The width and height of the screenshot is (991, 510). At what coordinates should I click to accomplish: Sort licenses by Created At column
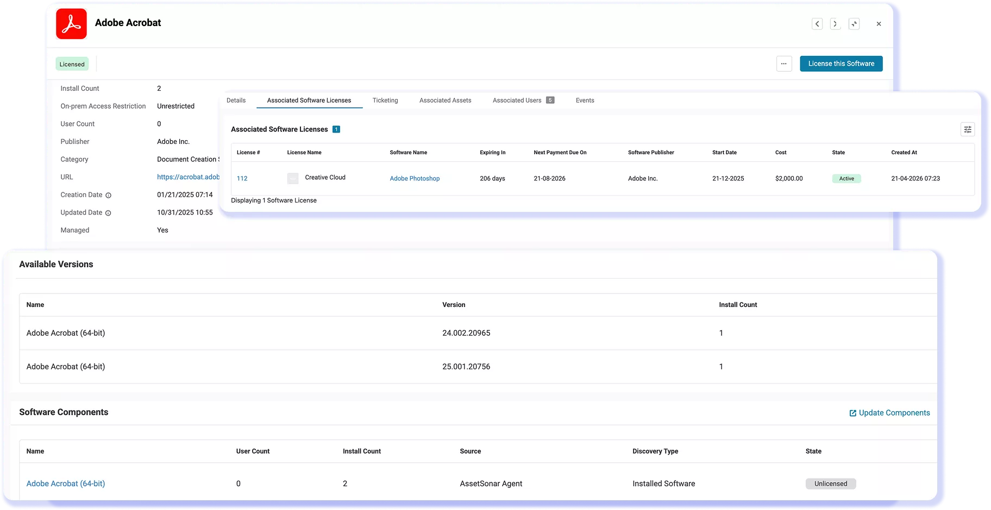click(904, 153)
